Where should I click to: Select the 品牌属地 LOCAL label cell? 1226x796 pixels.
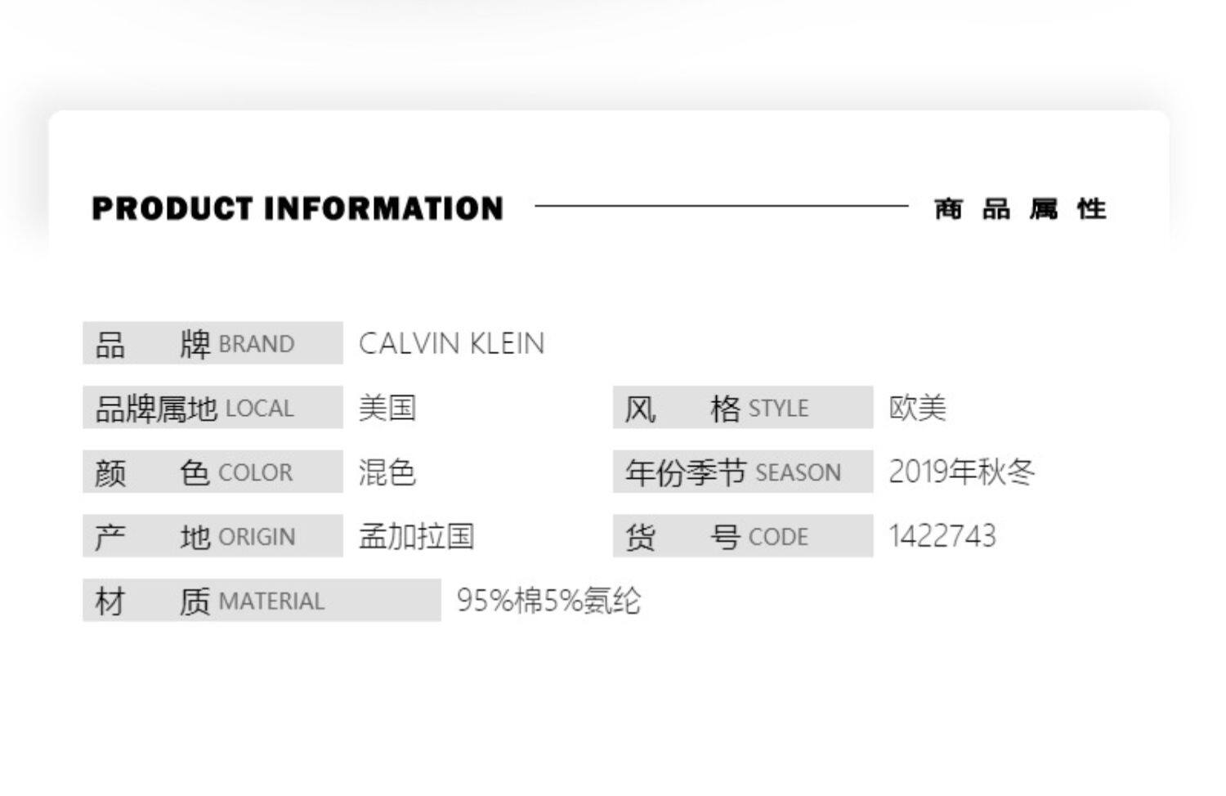click(213, 407)
